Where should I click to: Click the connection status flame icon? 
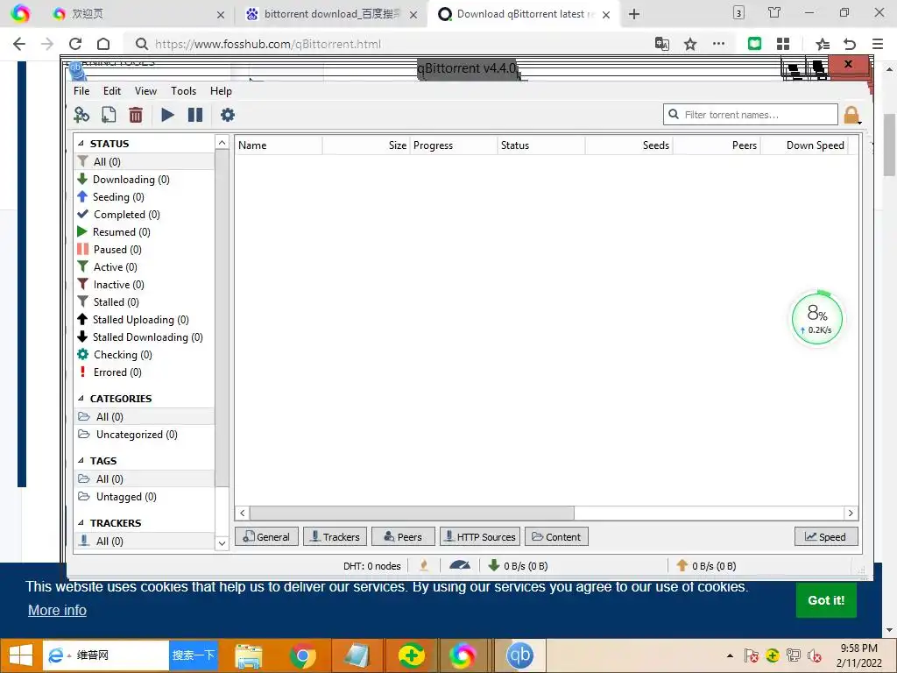[424, 565]
